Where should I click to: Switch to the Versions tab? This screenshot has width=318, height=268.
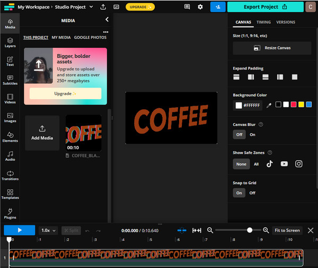pyautogui.click(x=286, y=22)
